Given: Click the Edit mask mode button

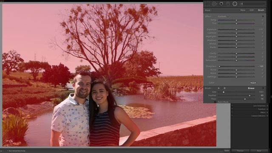Looking at the screenshot, I should tap(252, 10).
